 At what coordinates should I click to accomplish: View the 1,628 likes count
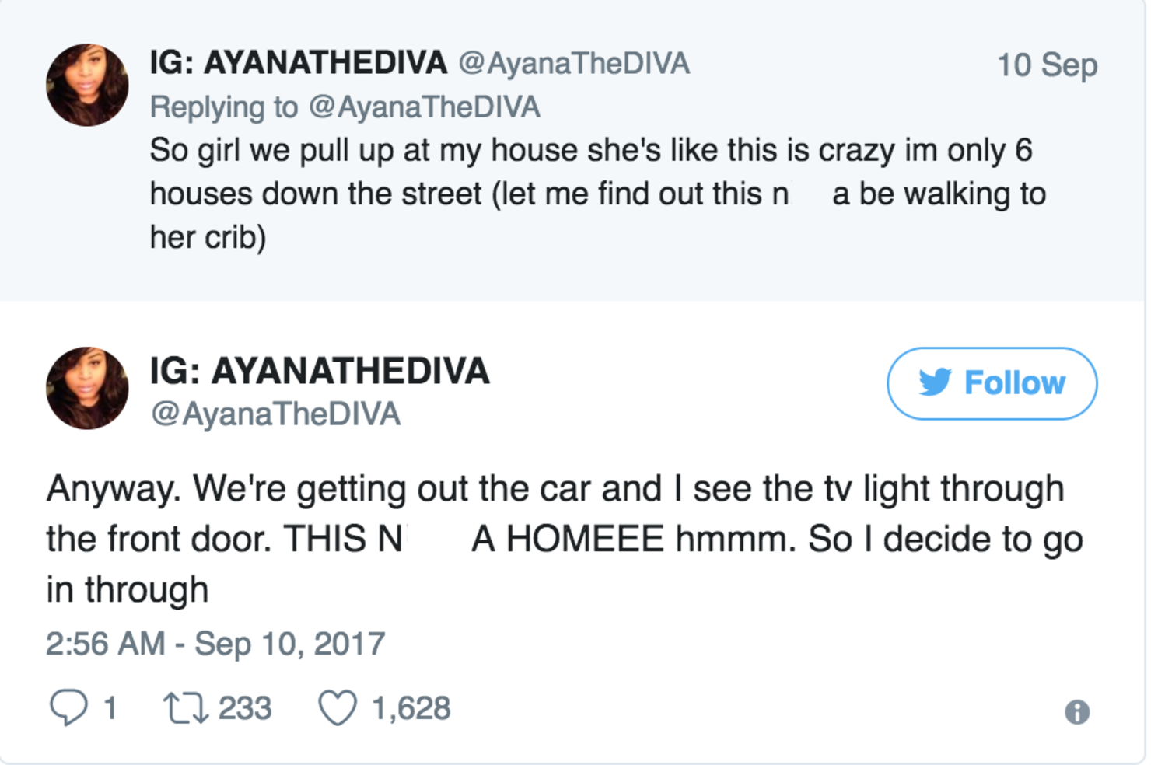[411, 708]
